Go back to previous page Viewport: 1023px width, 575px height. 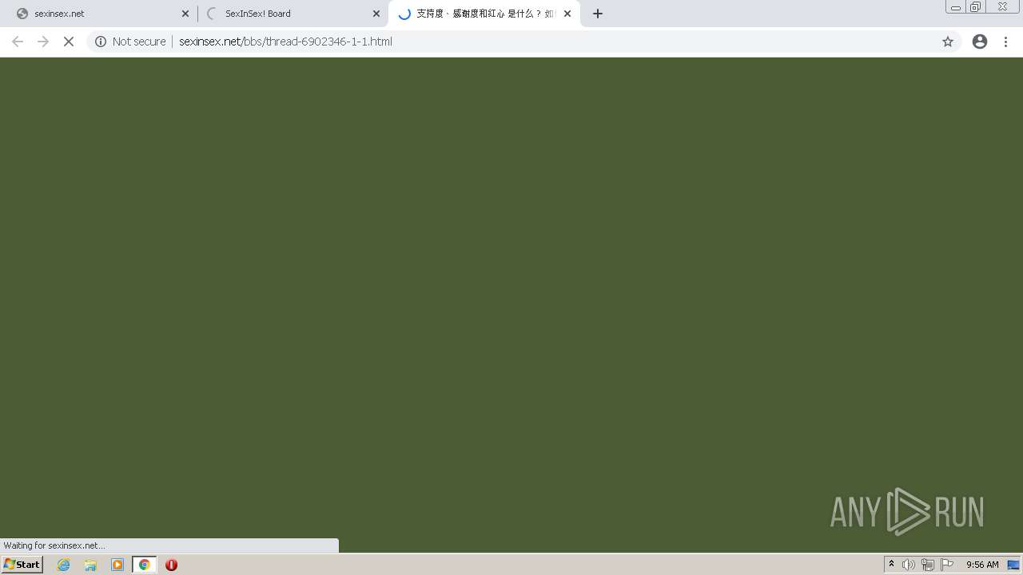tap(18, 42)
